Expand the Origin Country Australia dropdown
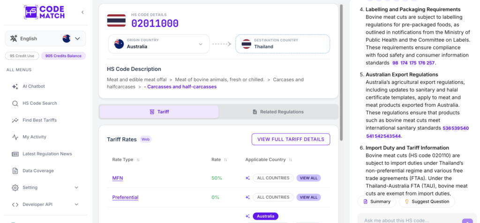480x223 pixels. coord(159,44)
